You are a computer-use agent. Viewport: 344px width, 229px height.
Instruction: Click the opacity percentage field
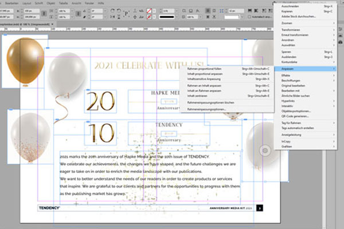[x=192, y=17]
